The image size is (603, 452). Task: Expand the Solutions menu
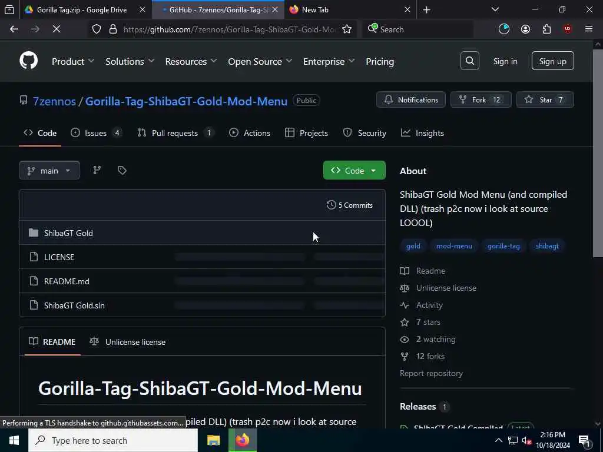point(130,61)
